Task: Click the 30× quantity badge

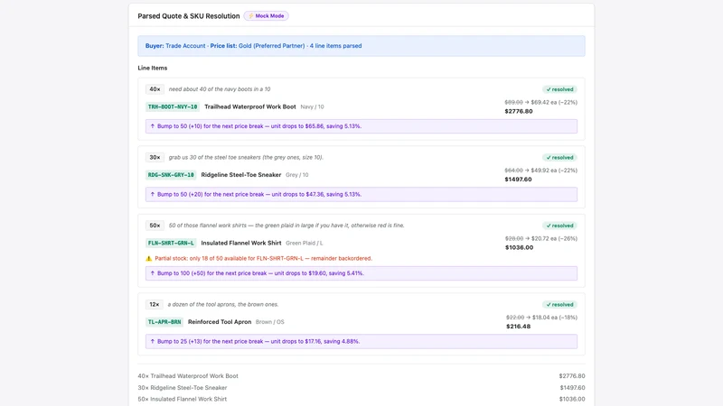Action: pyautogui.click(x=155, y=157)
